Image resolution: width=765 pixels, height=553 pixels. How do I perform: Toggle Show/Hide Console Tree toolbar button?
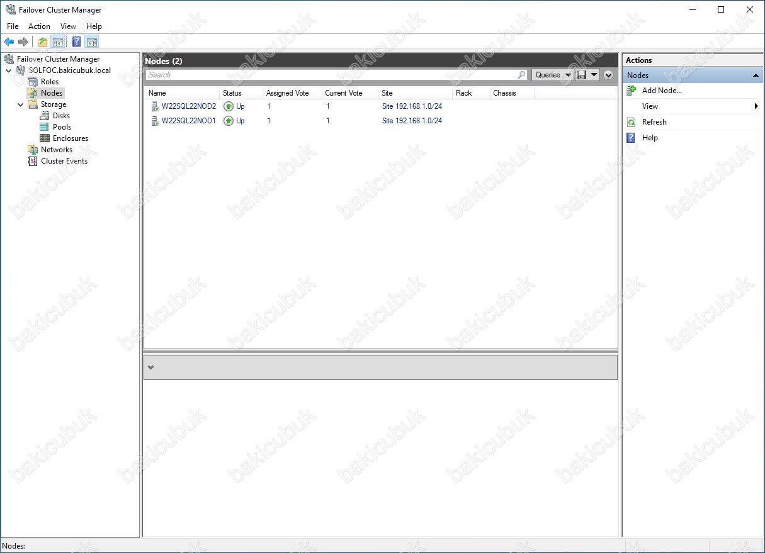(x=58, y=42)
